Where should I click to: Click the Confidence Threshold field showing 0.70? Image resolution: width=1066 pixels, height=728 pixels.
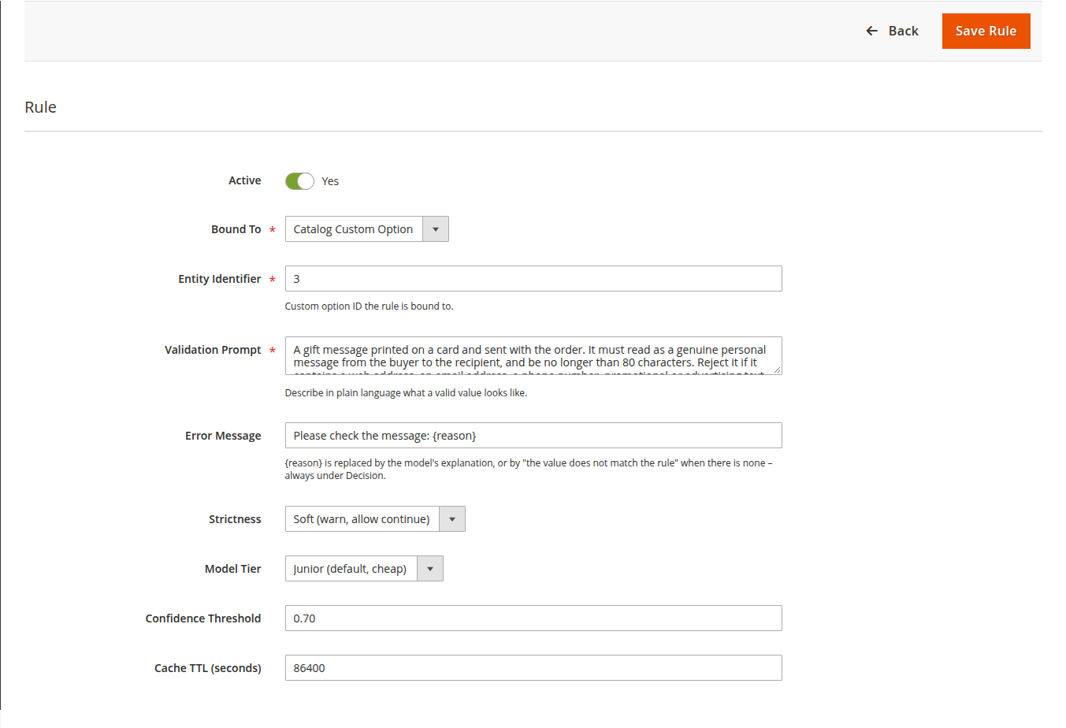point(533,618)
